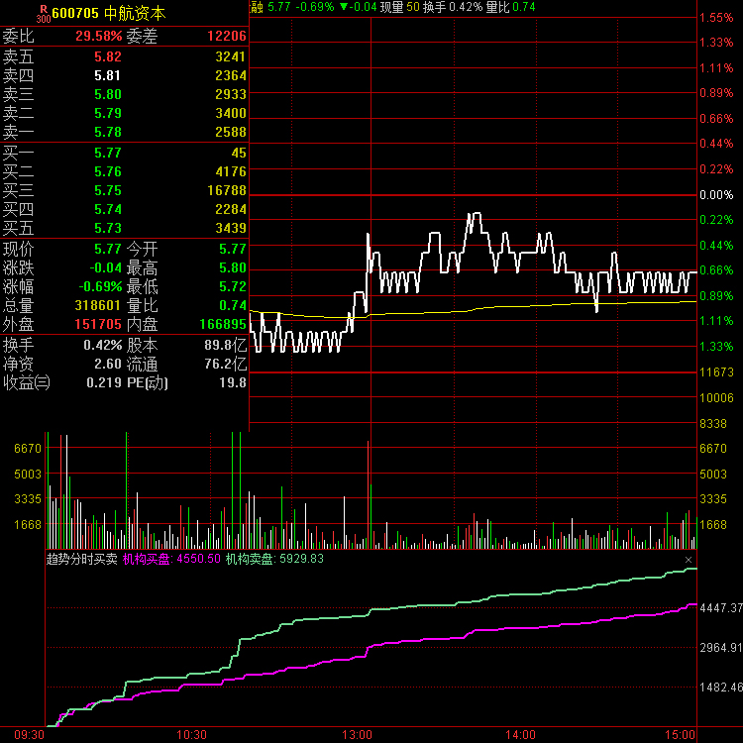
Task: Click the 卖二 volume 3400
Action: coord(230,113)
